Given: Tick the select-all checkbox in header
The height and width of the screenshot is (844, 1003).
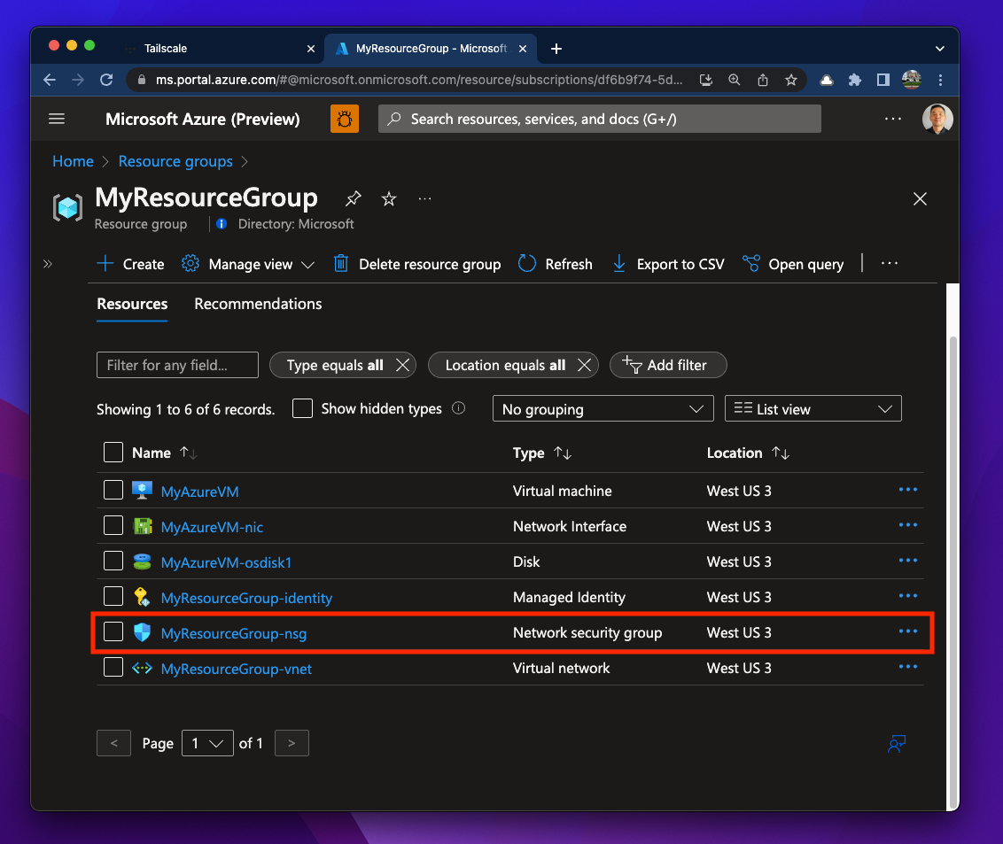Looking at the screenshot, I should point(113,453).
